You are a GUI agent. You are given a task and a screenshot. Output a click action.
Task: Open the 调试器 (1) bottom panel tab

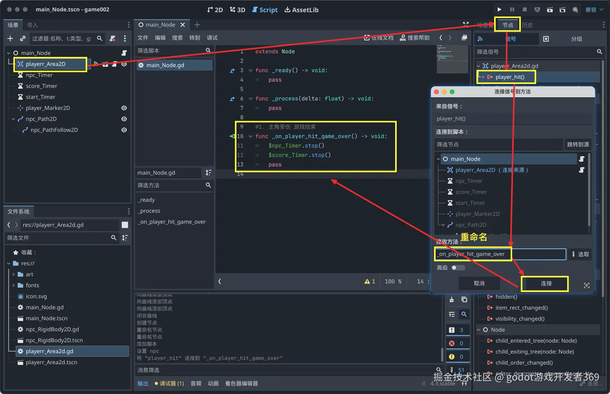[169, 383]
